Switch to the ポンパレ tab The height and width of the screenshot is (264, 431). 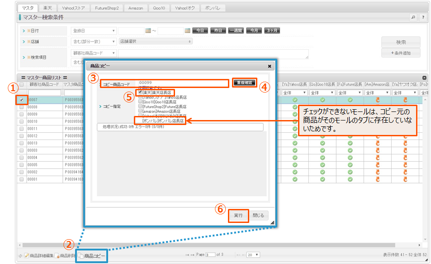pyautogui.click(x=213, y=8)
